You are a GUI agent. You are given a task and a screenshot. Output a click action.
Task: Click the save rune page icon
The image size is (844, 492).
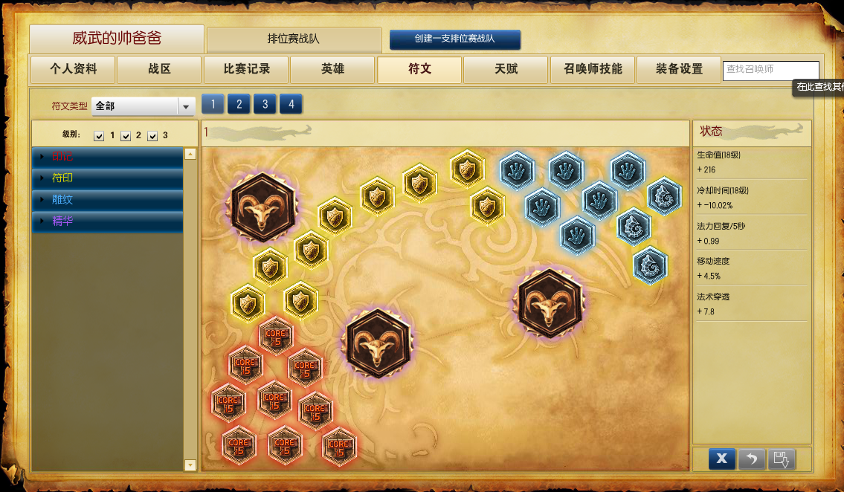coord(782,459)
